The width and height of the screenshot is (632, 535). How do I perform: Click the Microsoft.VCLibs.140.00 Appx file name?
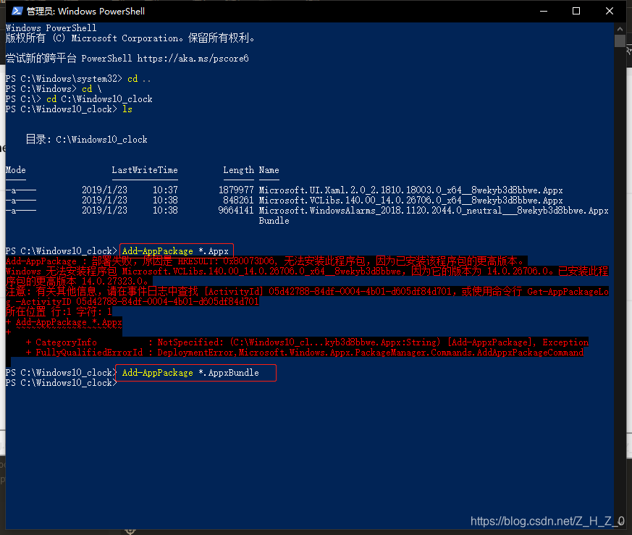tap(410, 201)
